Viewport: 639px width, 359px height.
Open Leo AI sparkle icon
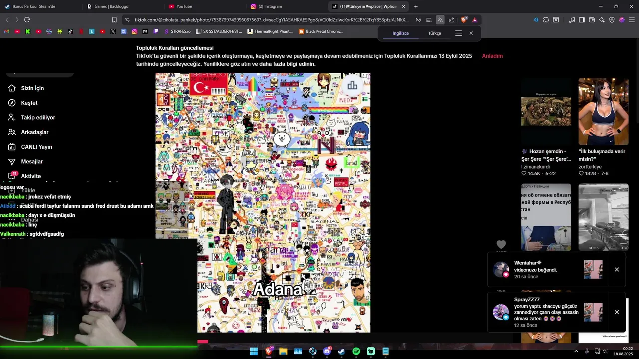(x=602, y=20)
